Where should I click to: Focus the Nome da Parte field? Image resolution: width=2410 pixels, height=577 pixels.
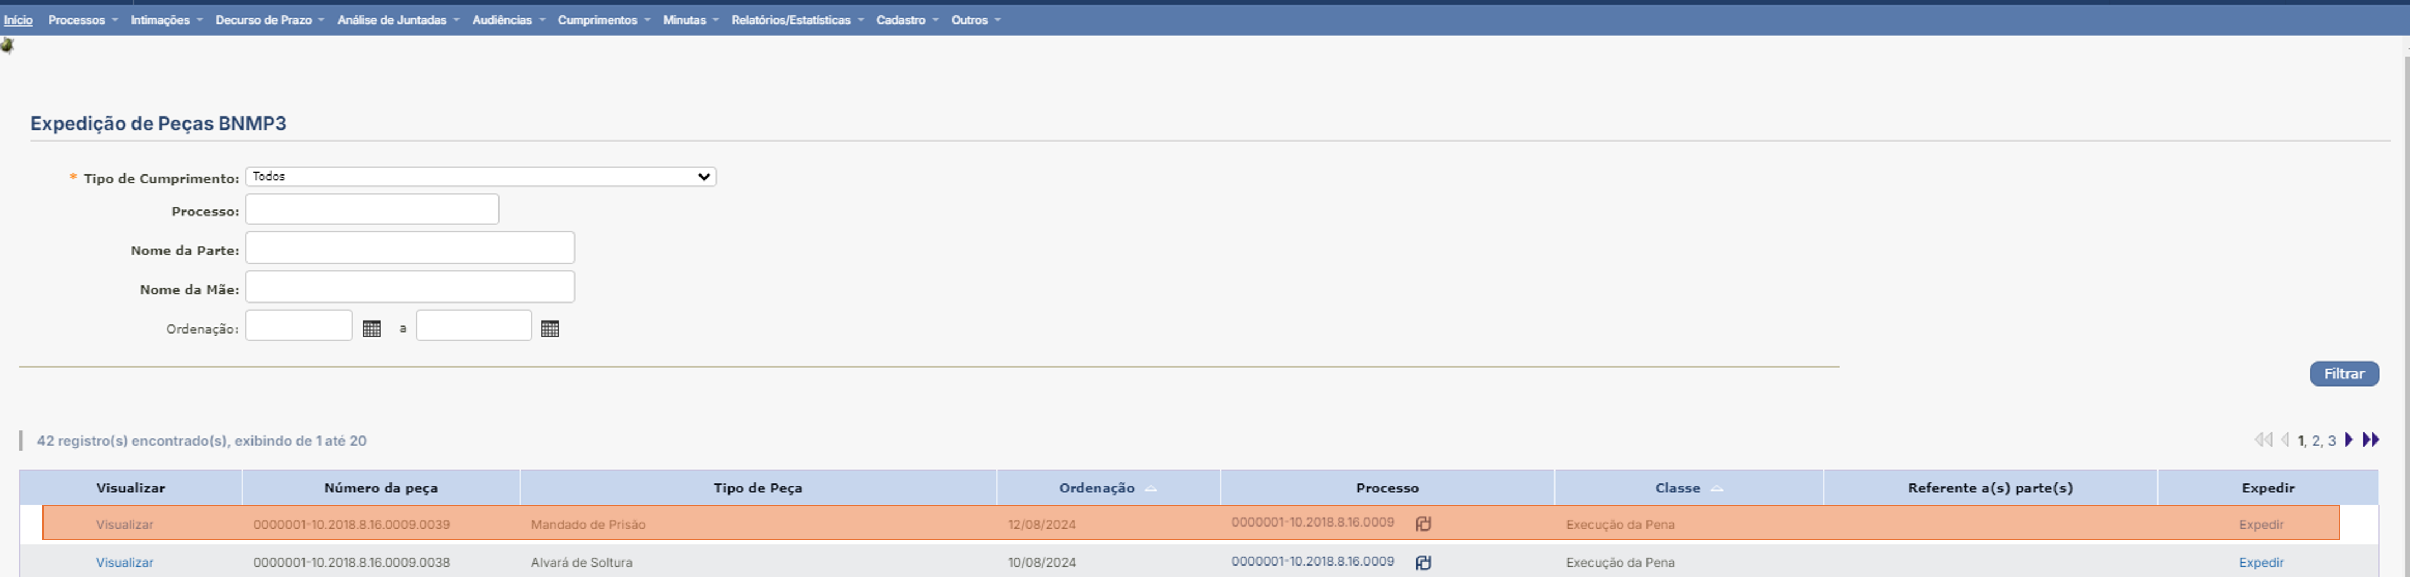410,247
